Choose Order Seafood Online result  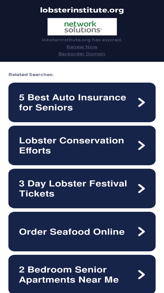pos(82,232)
